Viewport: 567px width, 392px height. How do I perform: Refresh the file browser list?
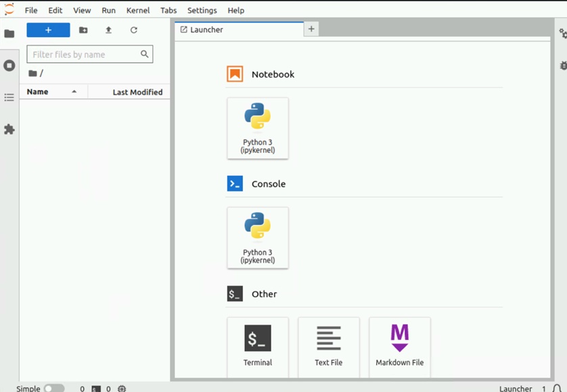134,30
